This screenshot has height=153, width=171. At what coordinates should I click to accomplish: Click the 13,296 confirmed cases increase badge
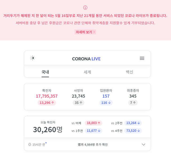47,103
